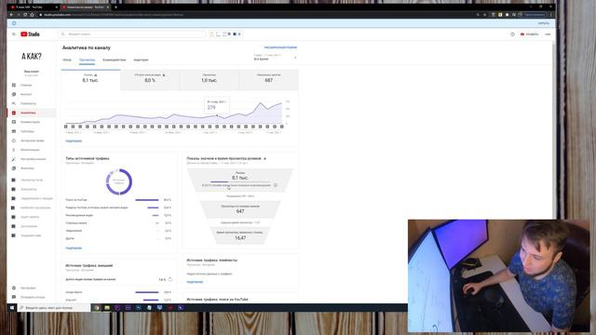Open the Монетизация sidebar icon
The width and height of the screenshot is (596, 335).
(x=14, y=150)
